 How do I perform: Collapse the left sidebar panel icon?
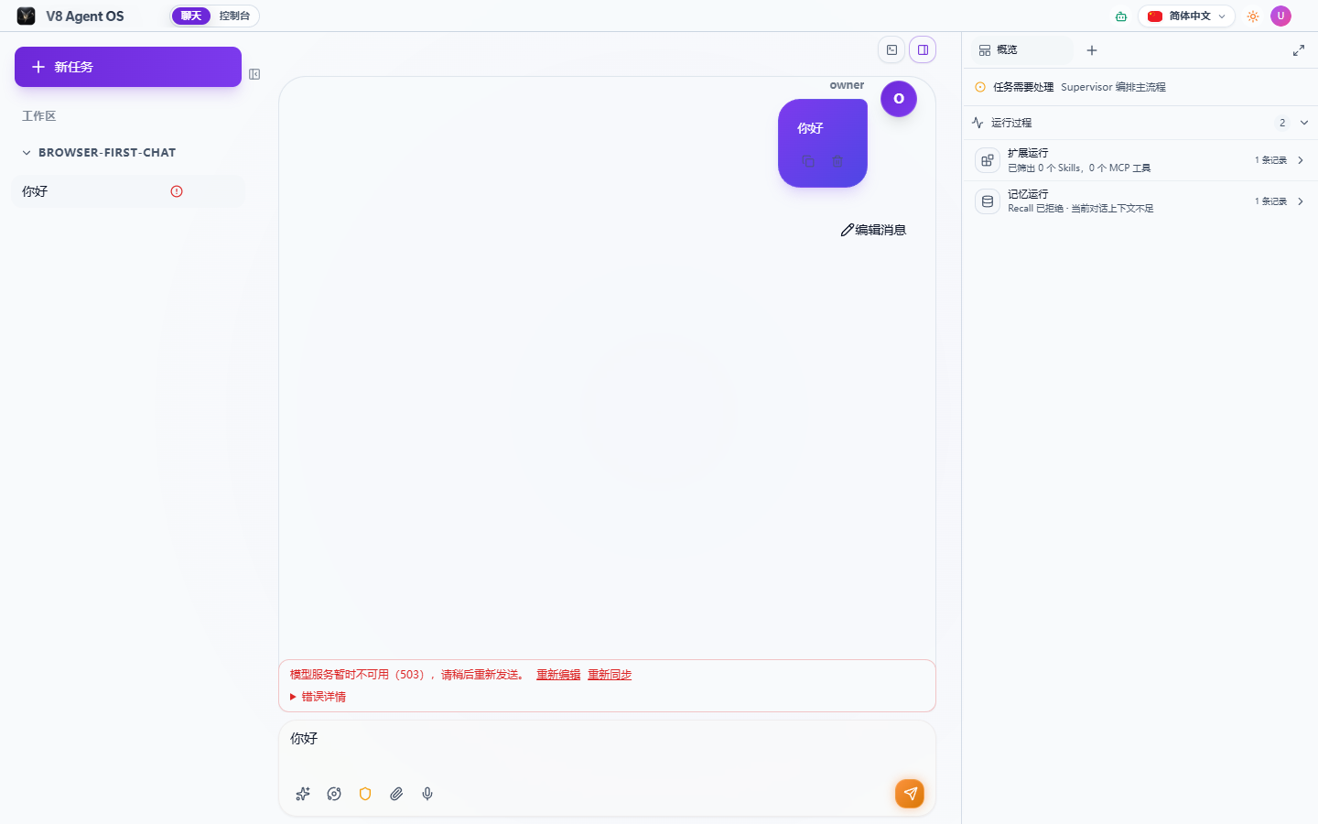click(254, 74)
